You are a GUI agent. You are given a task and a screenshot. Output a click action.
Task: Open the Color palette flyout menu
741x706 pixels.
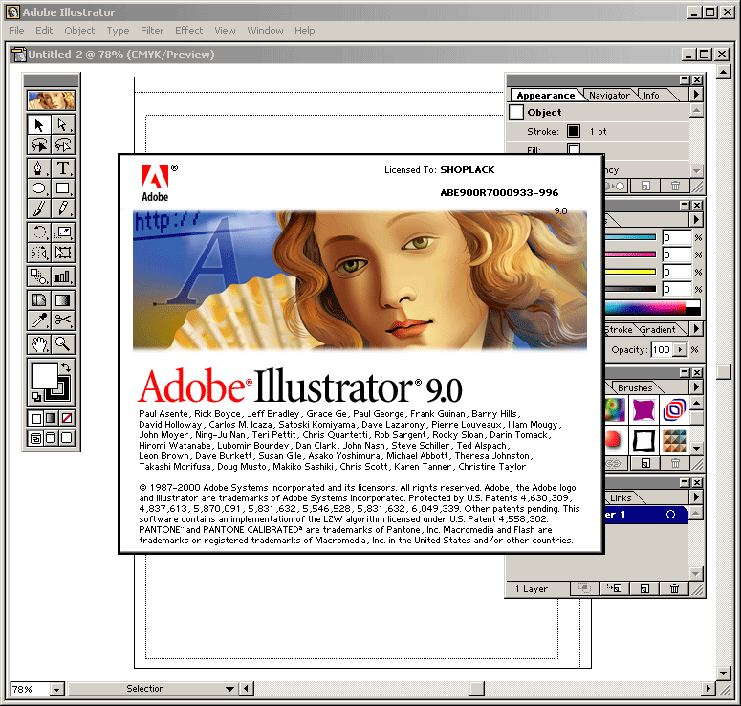coord(696,220)
